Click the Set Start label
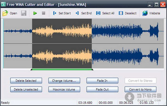167x106 pixels. pyautogui.click(x=65, y=13)
